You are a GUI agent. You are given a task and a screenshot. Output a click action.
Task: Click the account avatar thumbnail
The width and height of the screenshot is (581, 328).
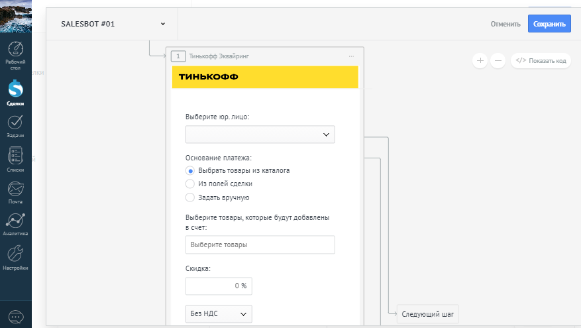15,17
